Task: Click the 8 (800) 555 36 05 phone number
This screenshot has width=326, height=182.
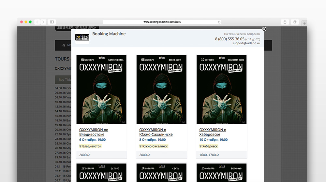Action: point(230,39)
